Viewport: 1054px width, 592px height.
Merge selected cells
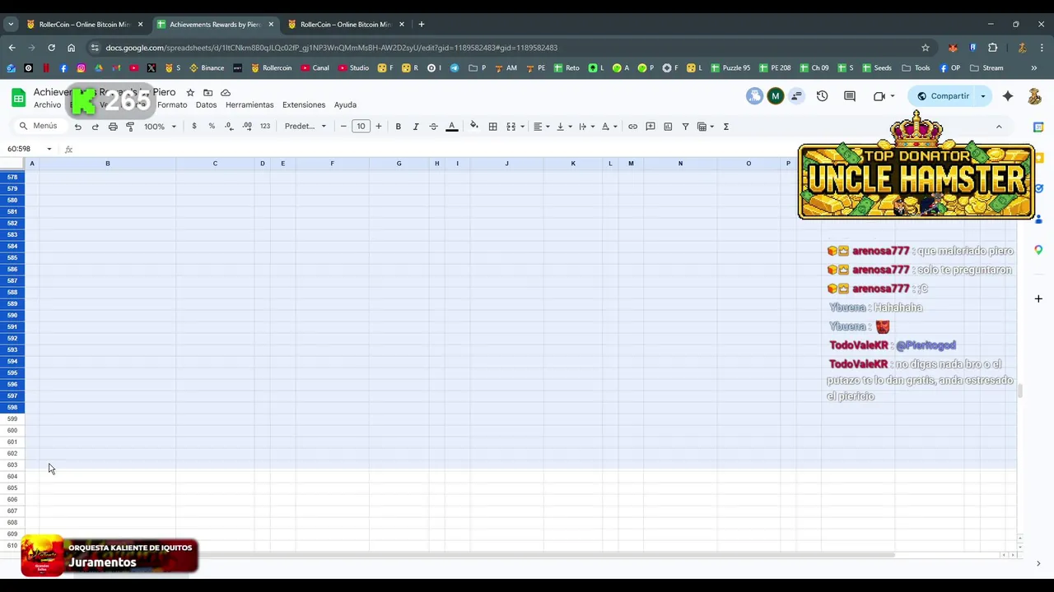(x=511, y=127)
